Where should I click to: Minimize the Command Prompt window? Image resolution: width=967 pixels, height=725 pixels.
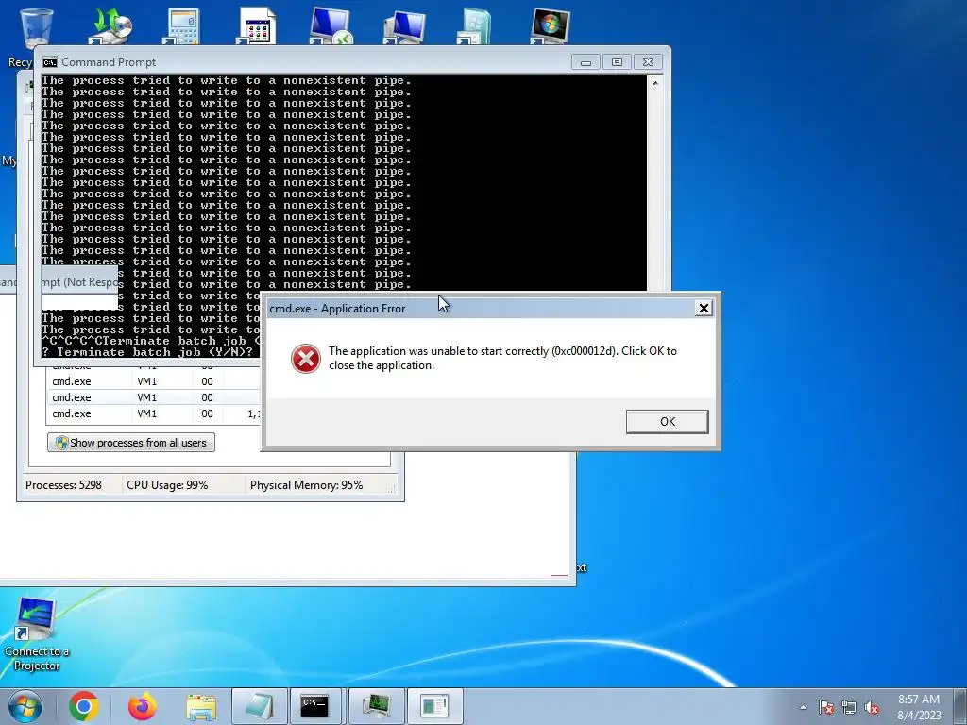click(585, 62)
